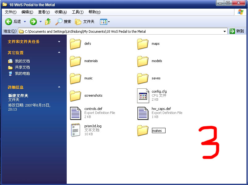248x185 pixels.
Task: Open the Forward button history dropdown arrow
Action: click(40, 22)
